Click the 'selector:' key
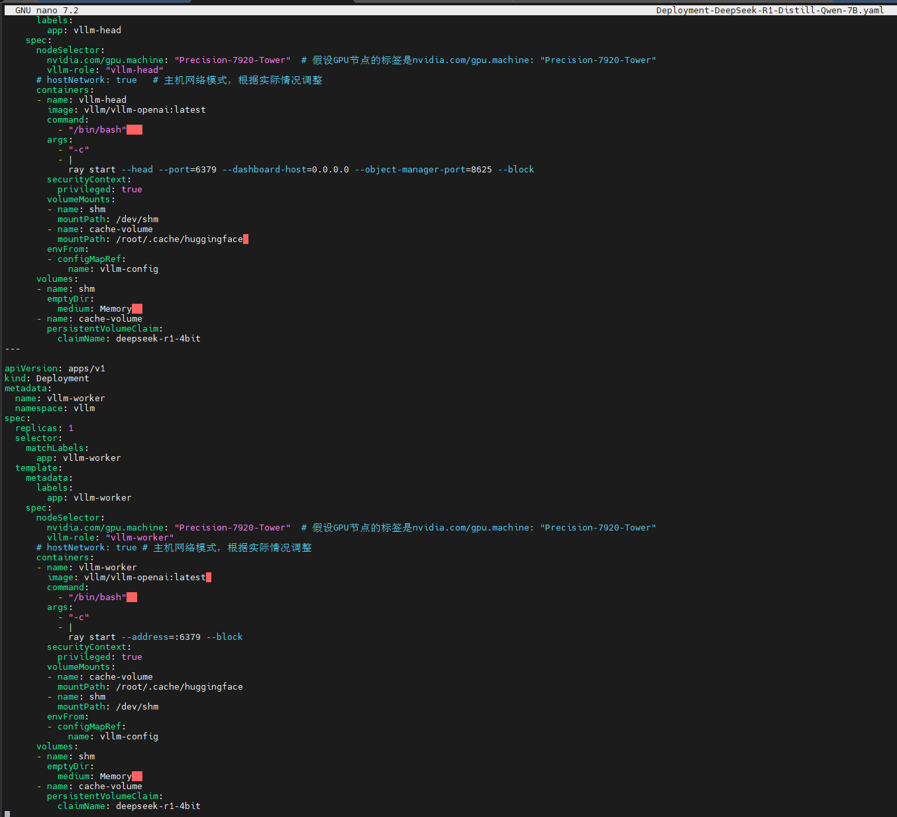897x817 pixels. coord(39,438)
